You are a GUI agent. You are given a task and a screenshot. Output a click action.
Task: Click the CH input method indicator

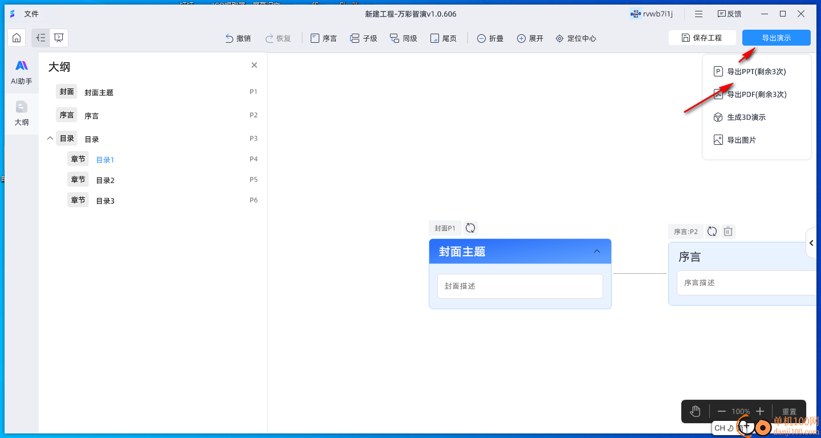[x=720, y=428]
